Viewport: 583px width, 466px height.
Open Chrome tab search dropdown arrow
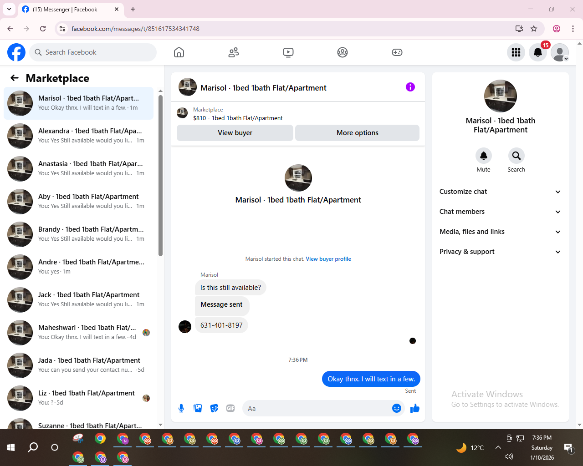(9, 9)
